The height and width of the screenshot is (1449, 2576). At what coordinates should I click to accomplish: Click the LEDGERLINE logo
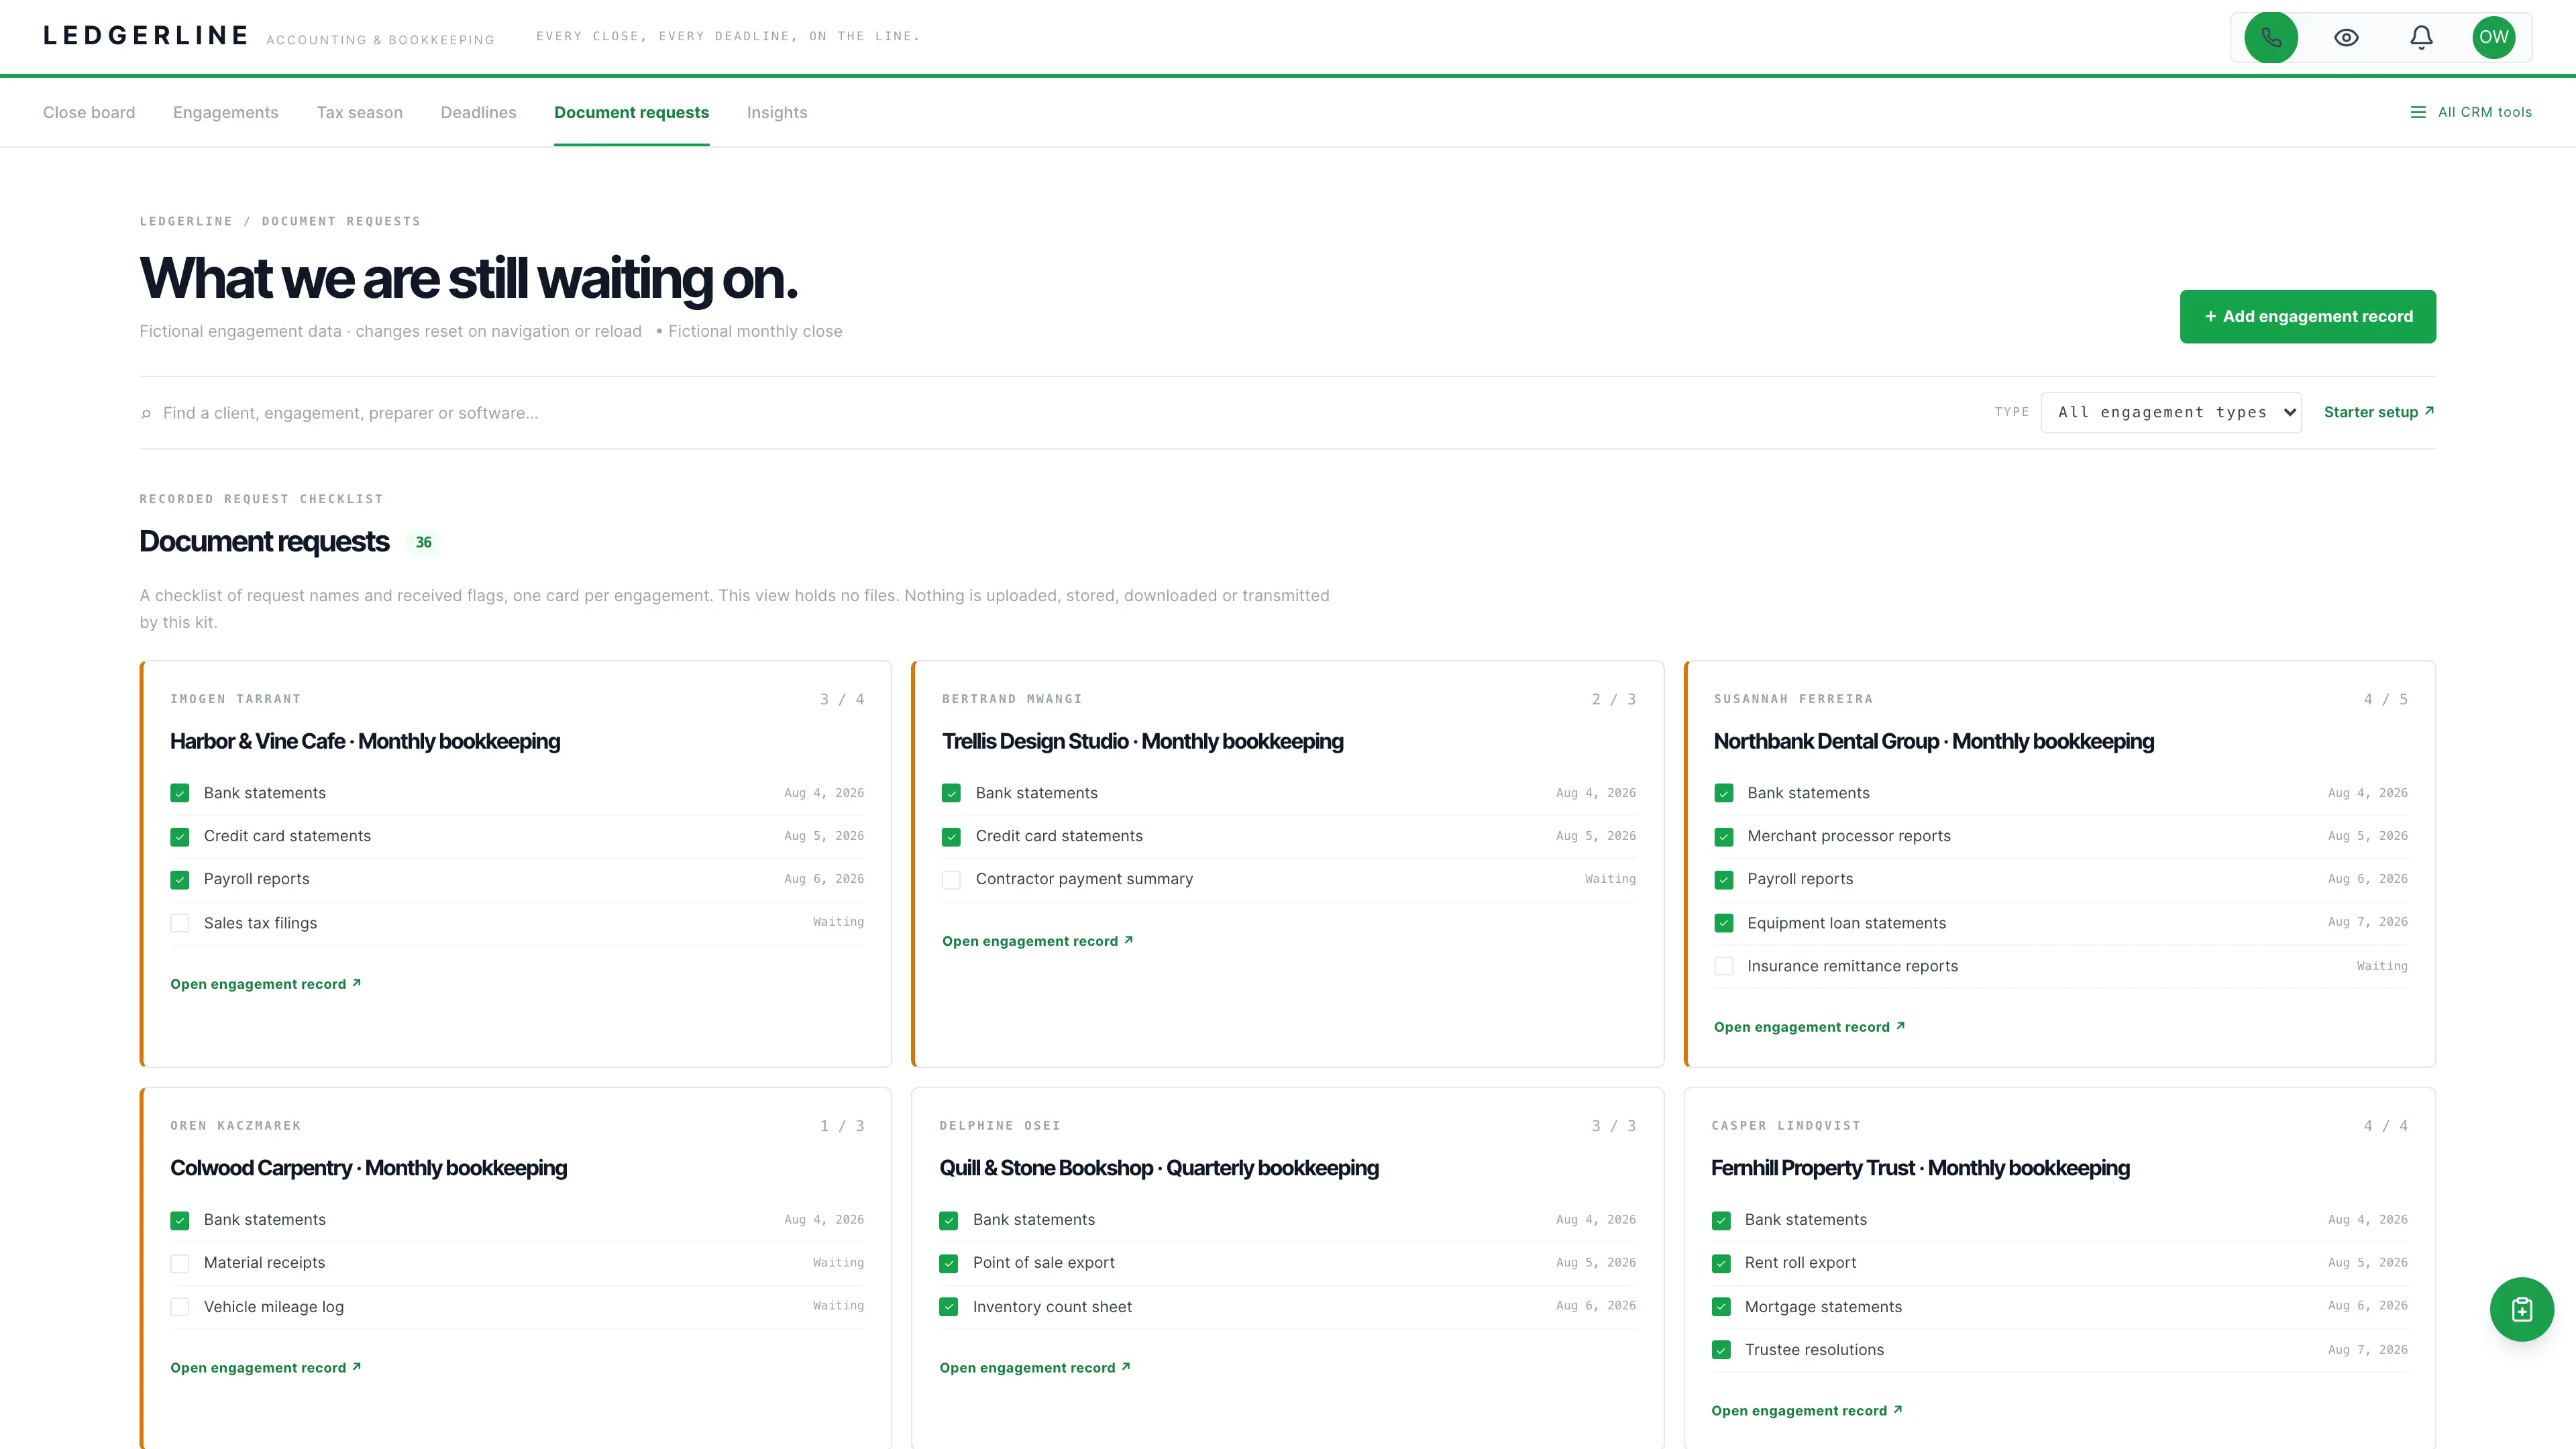(146, 36)
